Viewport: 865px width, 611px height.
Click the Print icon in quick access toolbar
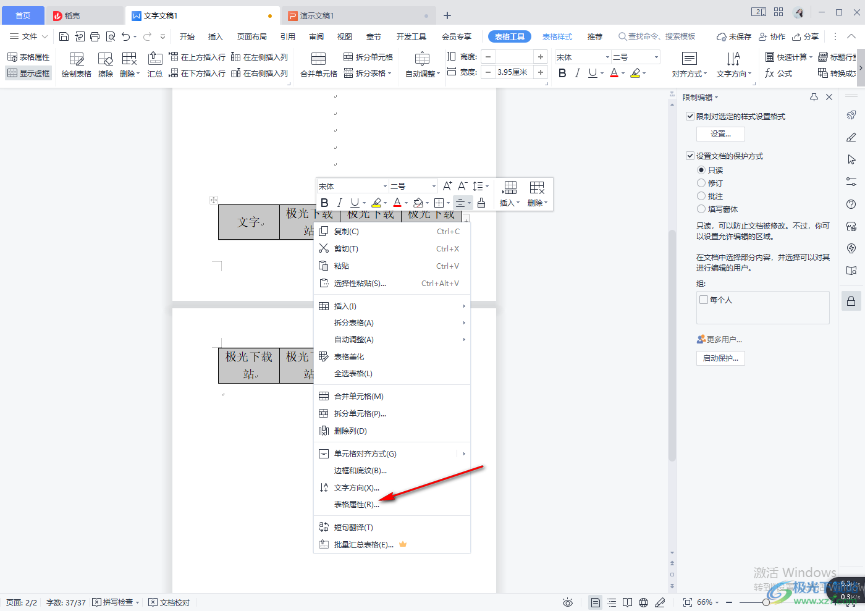[x=95, y=36]
